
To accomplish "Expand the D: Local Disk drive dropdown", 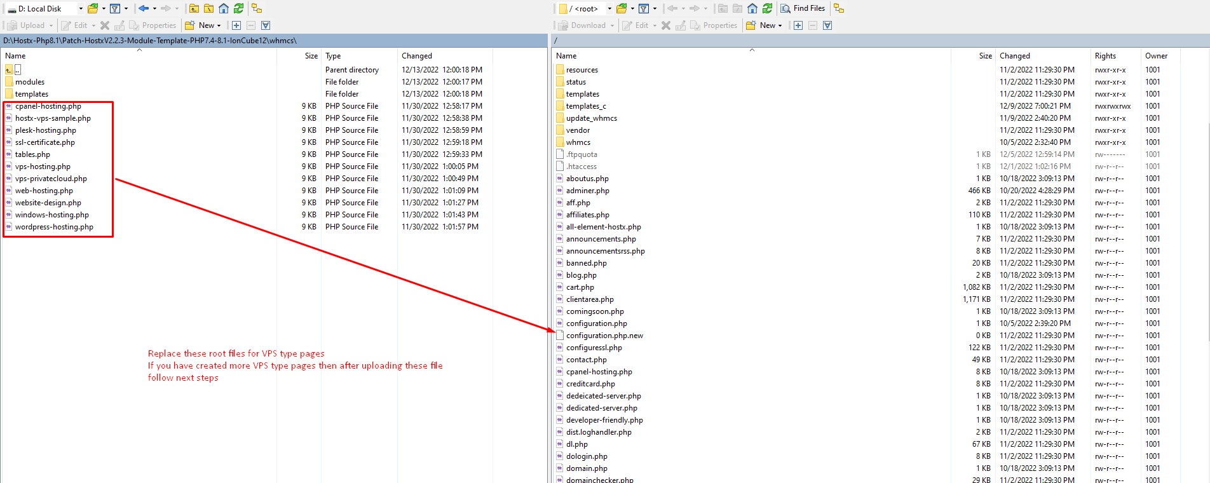I will coord(81,8).
